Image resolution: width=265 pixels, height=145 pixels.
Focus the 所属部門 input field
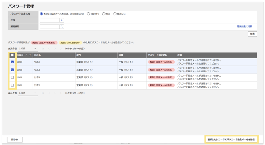pyautogui.click(x=50, y=27)
